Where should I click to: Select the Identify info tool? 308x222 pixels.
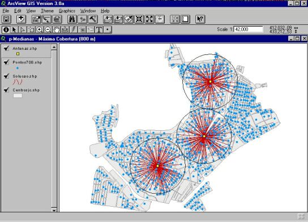pos(6,29)
